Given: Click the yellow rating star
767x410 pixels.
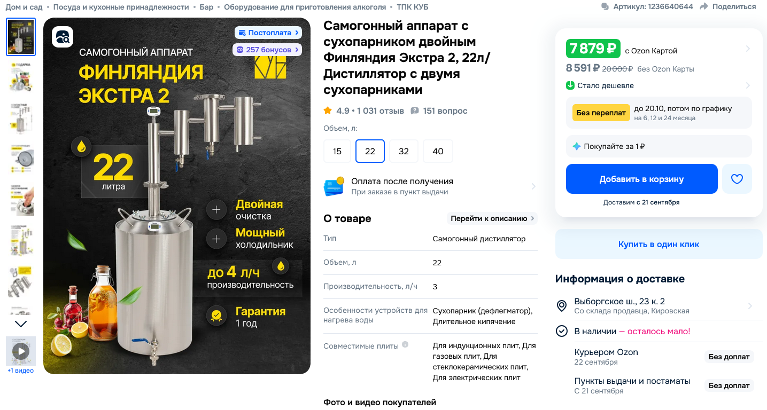Looking at the screenshot, I should point(328,111).
